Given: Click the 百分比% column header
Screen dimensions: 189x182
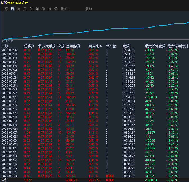Looking at the screenshot, I should coord(94,46).
